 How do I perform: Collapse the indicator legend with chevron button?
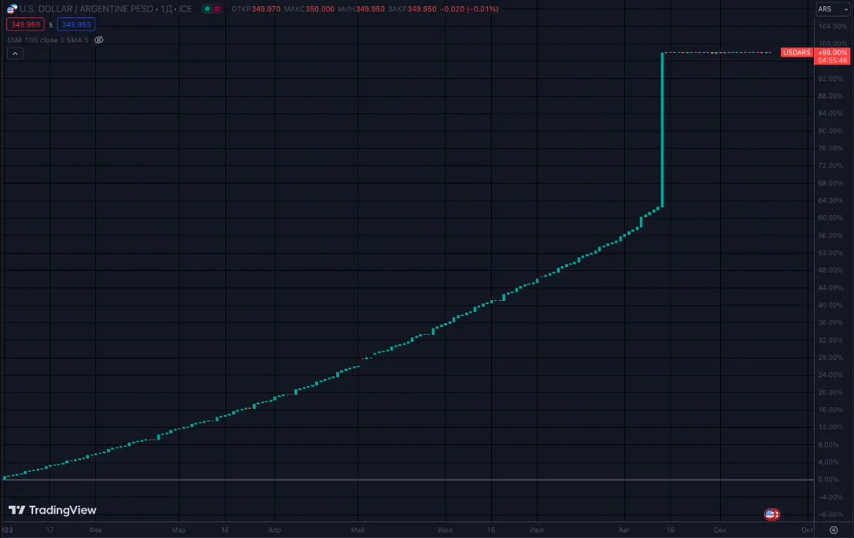pyautogui.click(x=15, y=54)
